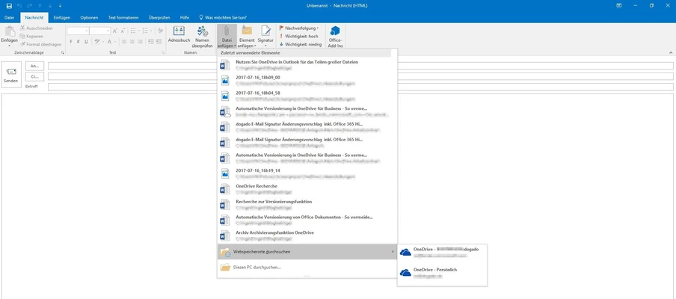Click the text highlight color icon
Viewport: 676px width, 299px height.
(x=98, y=42)
